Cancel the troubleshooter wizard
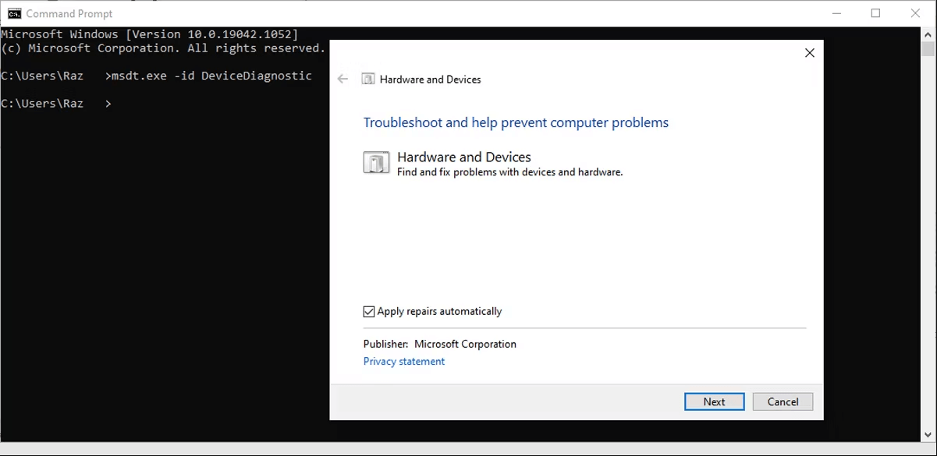 tap(783, 401)
